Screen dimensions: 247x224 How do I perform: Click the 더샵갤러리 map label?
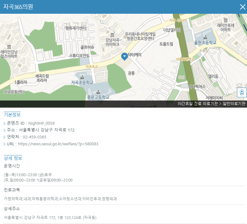tap(172, 30)
